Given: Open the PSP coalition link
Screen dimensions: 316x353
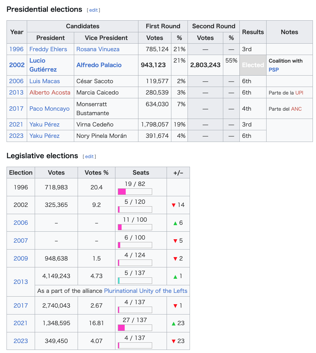Looking at the screenshot, I should (x=274, y=69).
